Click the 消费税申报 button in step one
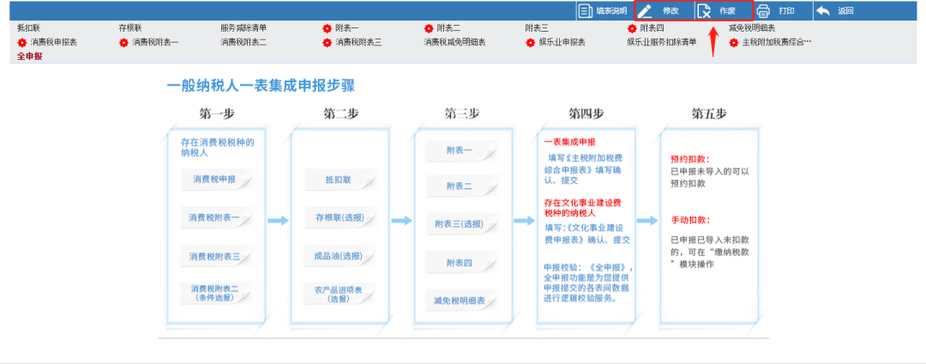The height and width of the screenshot is (364, 926). pos(216,179)
